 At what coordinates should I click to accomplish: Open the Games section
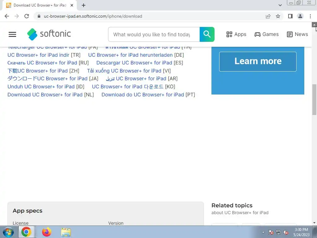(x=267, y=34)
